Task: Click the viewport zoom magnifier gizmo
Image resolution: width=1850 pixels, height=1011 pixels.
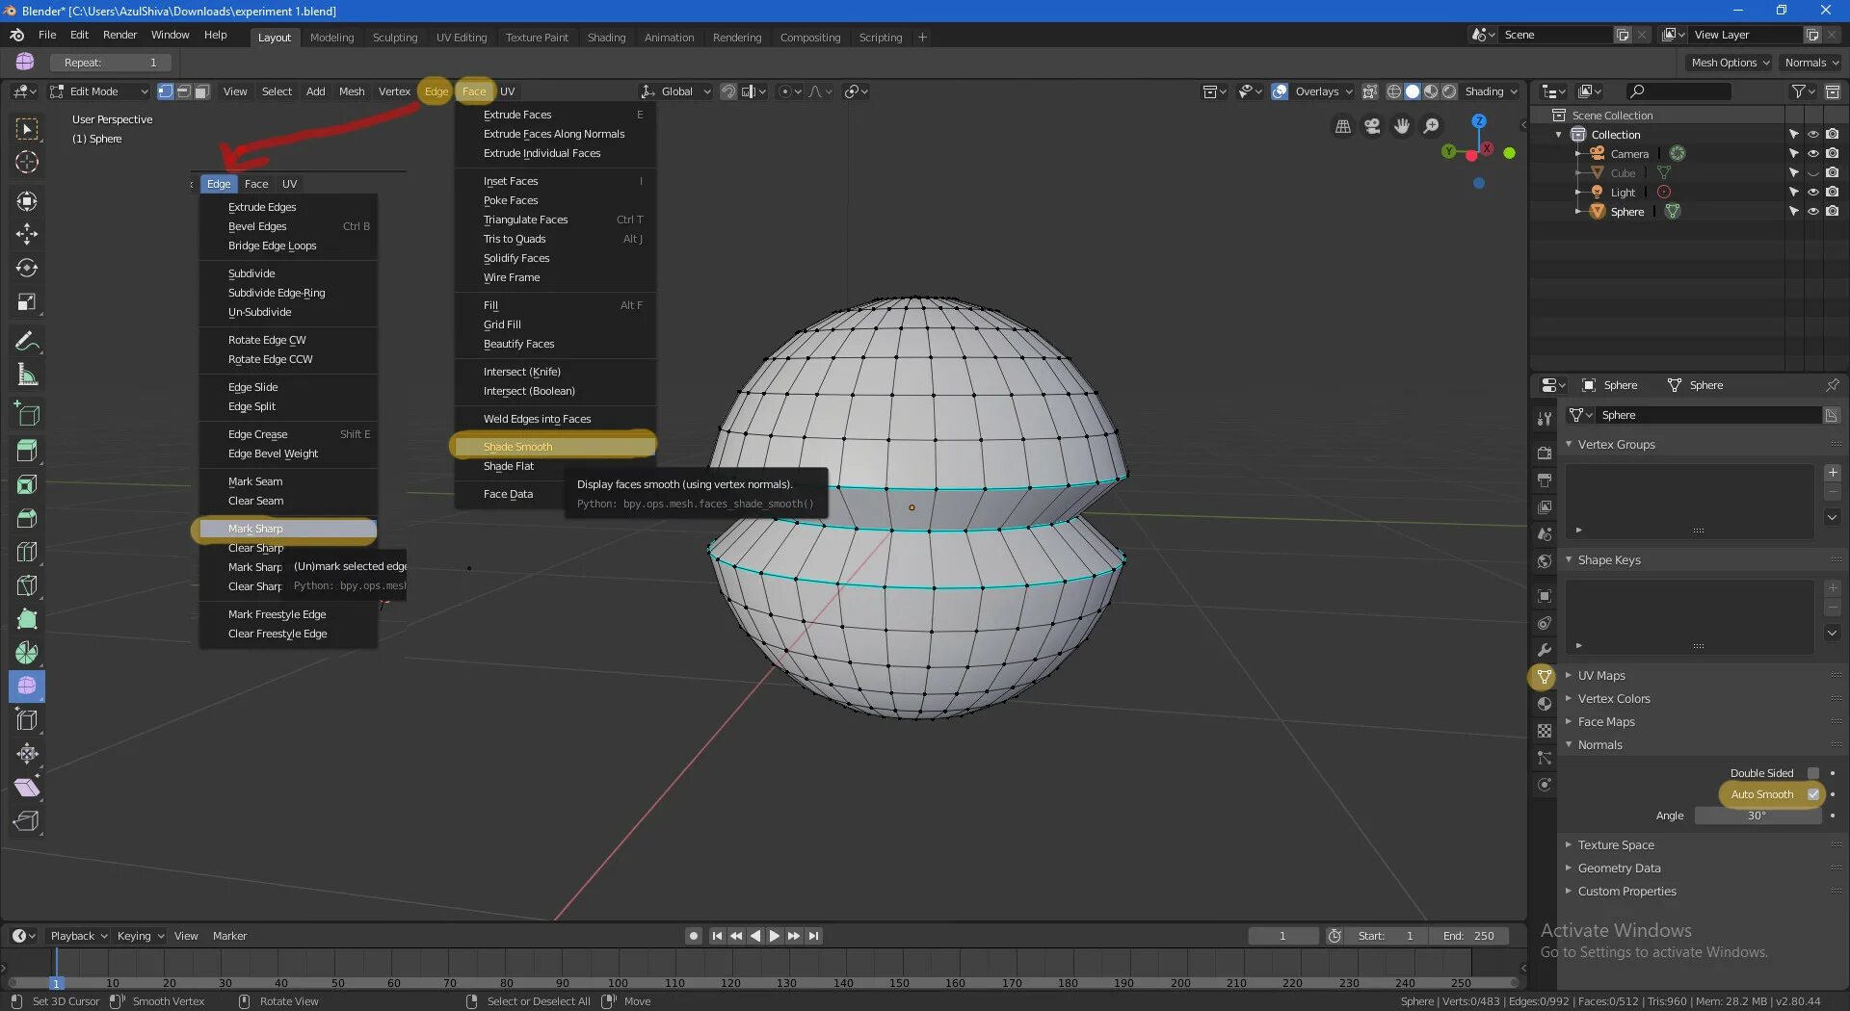Action: coord(1432,126)
